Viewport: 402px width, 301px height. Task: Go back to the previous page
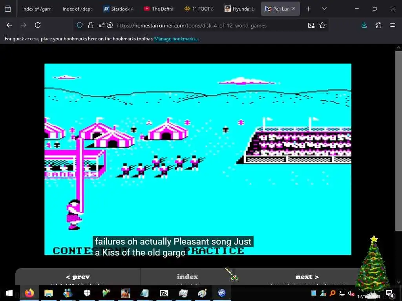(x=9, y=25)
